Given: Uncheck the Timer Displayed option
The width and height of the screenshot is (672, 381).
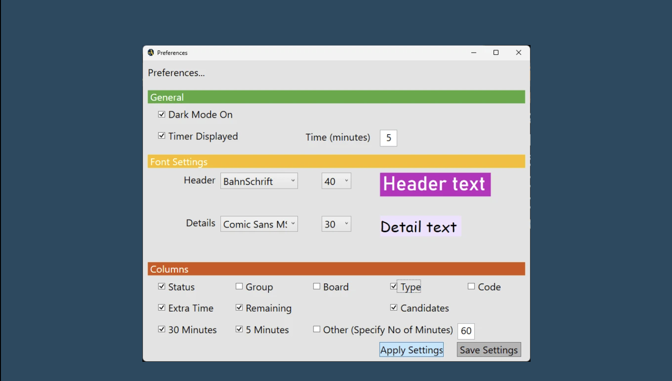Looking at the screenshot, I should pos(162,136).
